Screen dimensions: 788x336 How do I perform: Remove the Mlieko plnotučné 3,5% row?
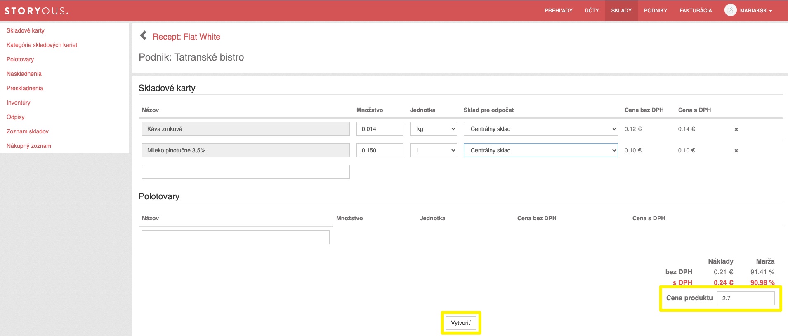coord(736,151)
